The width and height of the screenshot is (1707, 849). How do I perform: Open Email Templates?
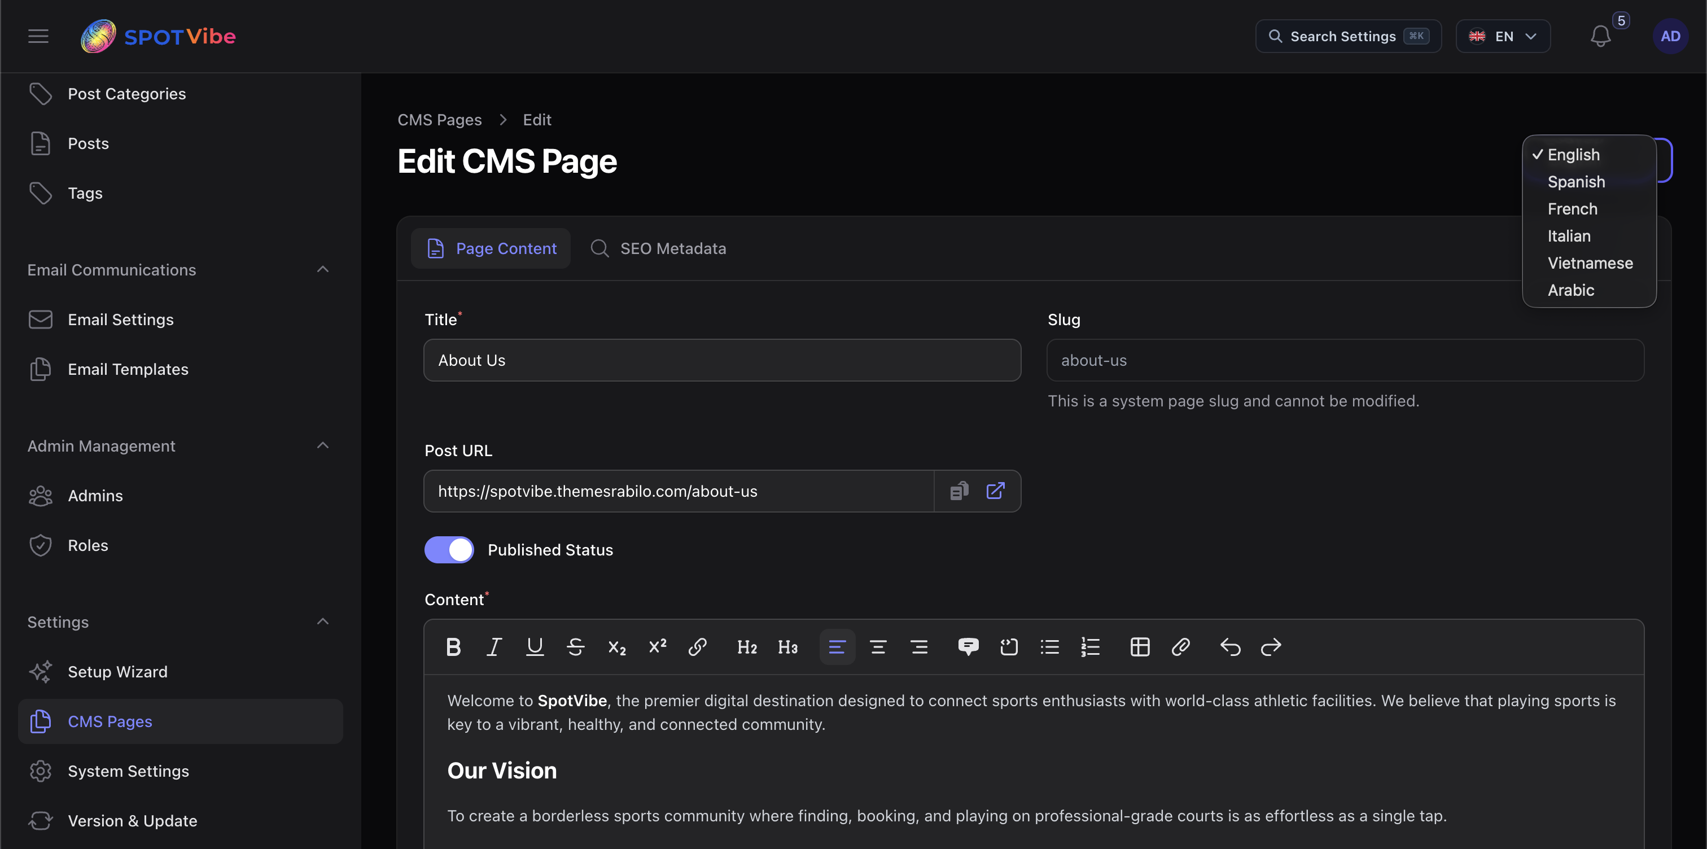coord(180,370)
